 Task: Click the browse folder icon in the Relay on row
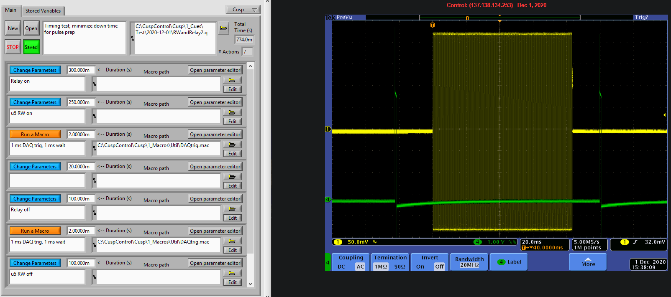[x=232, y=80]
